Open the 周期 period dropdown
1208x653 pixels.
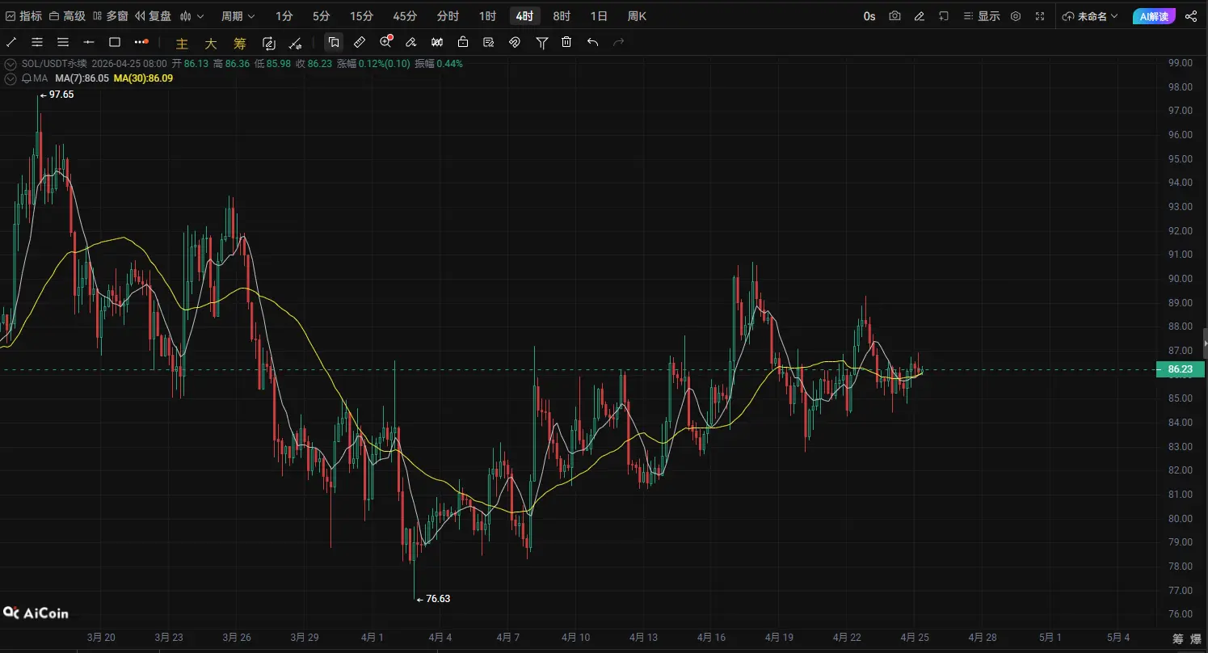[238, 16]
